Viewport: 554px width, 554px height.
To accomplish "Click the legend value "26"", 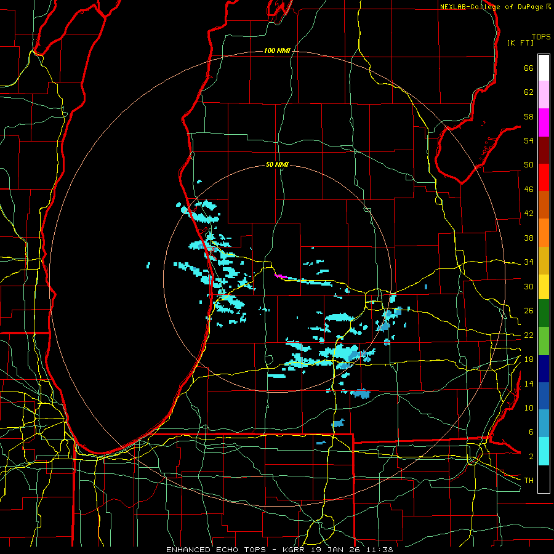I will 529,311.
